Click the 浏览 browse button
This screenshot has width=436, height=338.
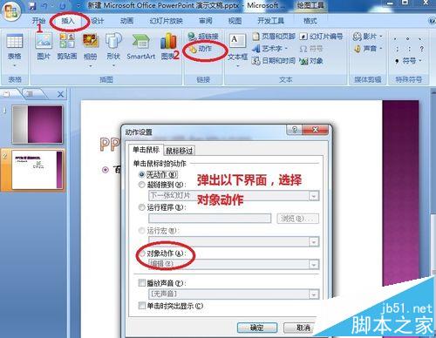(297, 219)
